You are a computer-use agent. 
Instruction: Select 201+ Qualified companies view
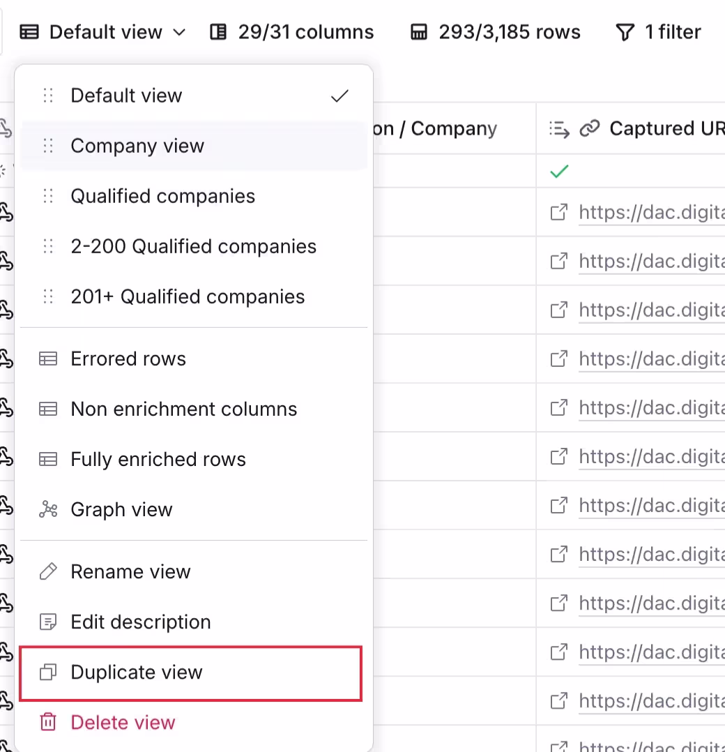point(194,297)
